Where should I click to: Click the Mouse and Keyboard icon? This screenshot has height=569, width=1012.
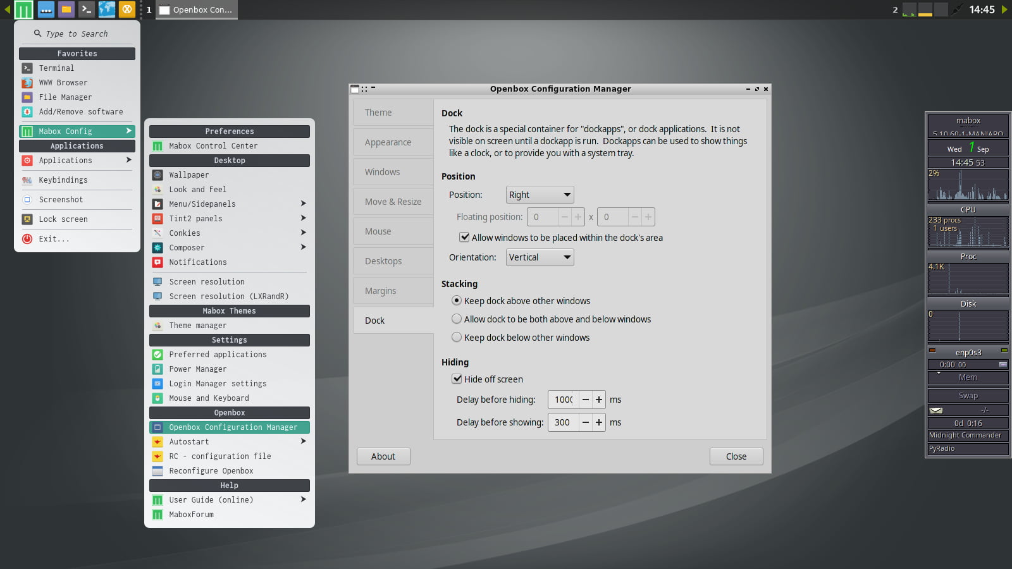point(157,398)
